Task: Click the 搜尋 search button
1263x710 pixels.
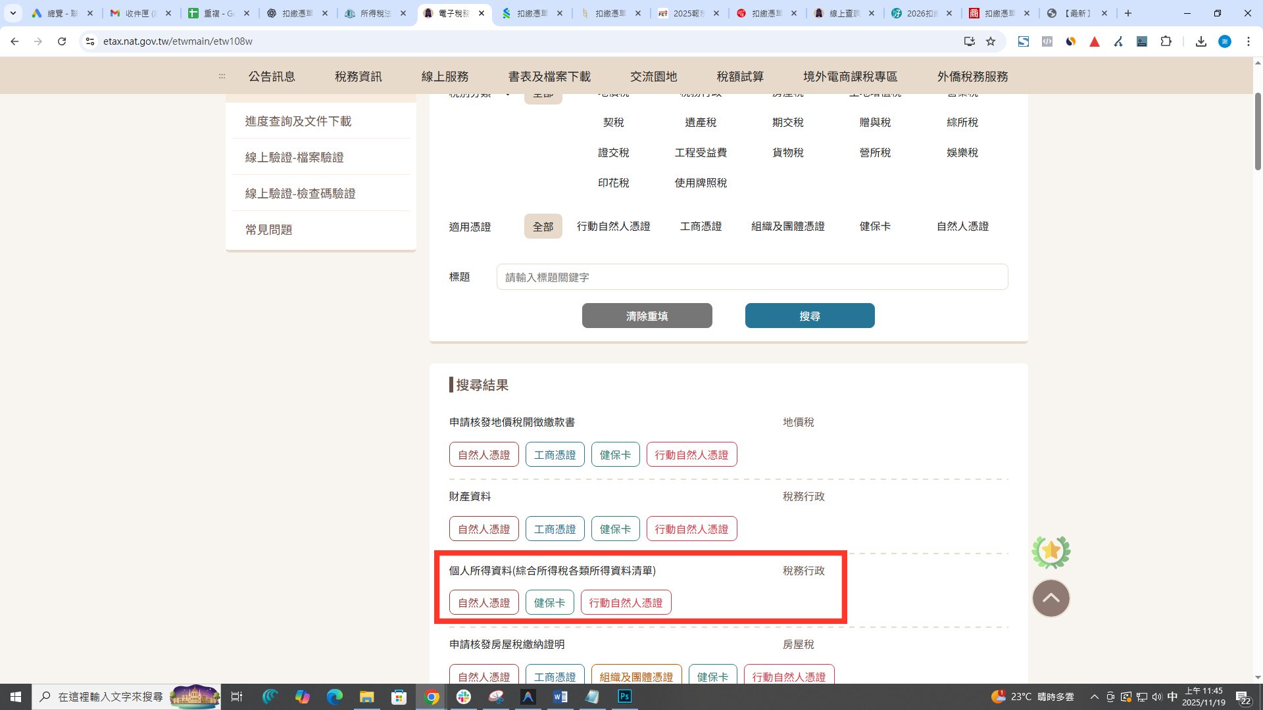Action: (x=809, y=316)
